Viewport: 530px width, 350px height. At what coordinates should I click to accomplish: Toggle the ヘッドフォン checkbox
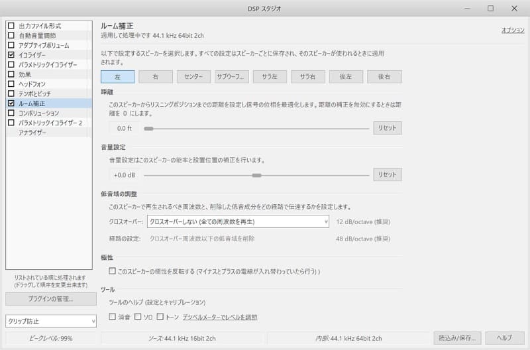[x=11, y=84]
